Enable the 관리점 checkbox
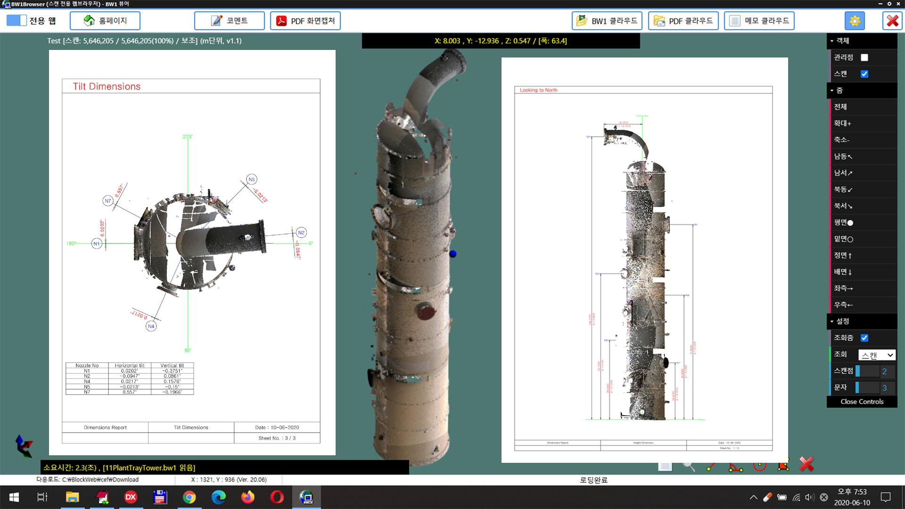 coord(864,57)
